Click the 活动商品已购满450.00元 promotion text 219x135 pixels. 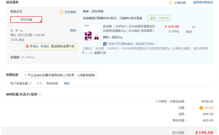(x=112, y=18)
